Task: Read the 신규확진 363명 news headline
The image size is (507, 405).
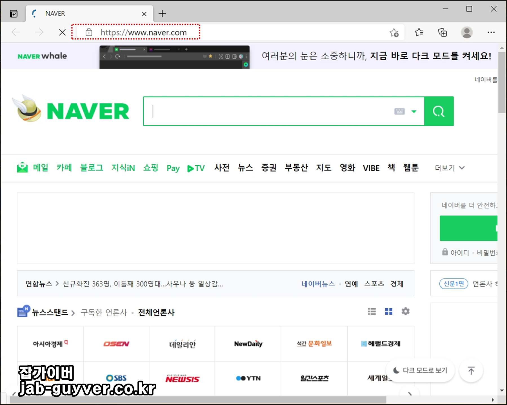Action: pyautogui.click(x=143, y=284)
